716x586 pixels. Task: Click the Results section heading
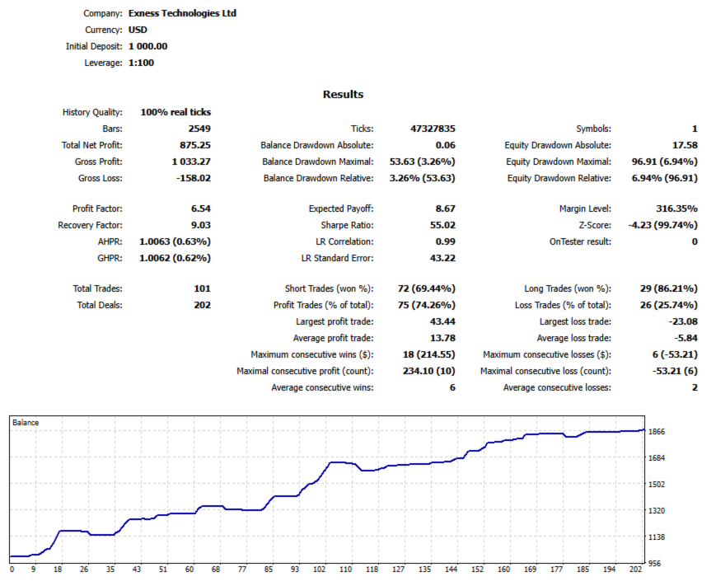343,95
